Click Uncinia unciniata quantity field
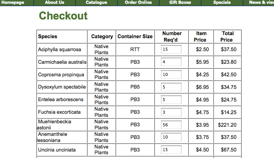Image resolution: width=274 pixels, height=158 pixels. tap(171, 150)
